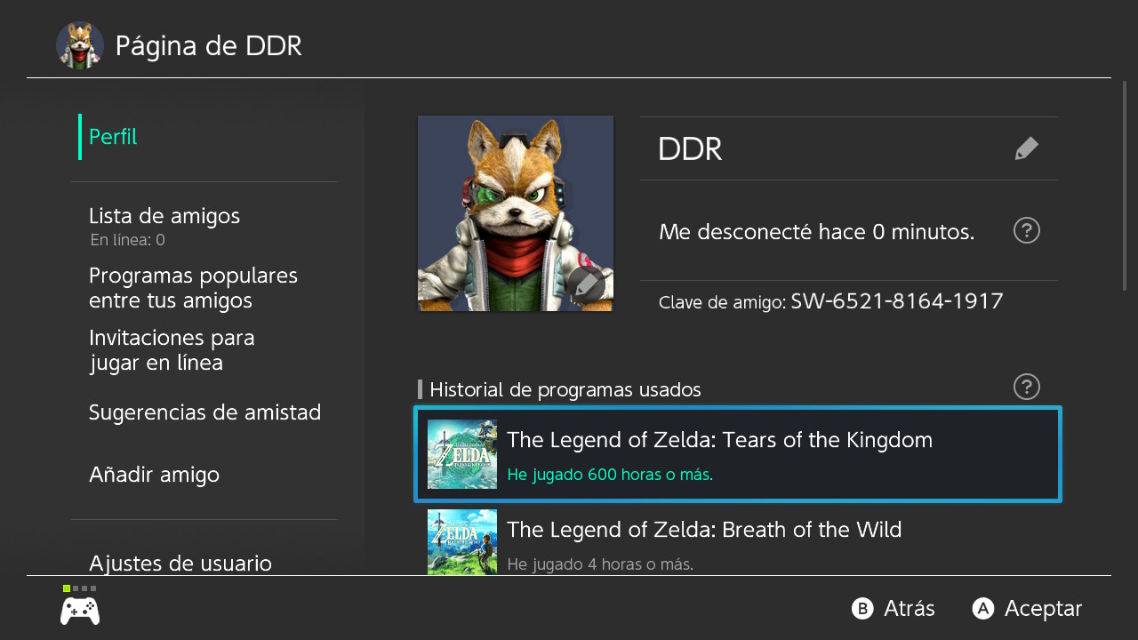
Task: Select the friend code SW-6521-8164-1917
Action: click(x=897, y=301)
